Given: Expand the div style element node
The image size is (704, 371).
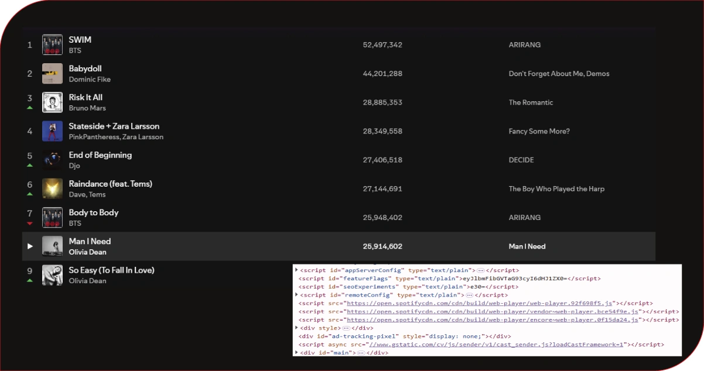Looking at the screenshot, I should (295, 328).
